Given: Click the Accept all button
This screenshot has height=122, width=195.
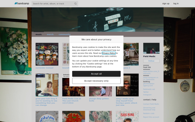Looking at the screenshot, I should click(x=97, y=74).
